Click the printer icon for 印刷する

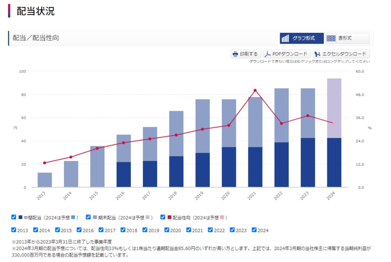pos(235,54)
